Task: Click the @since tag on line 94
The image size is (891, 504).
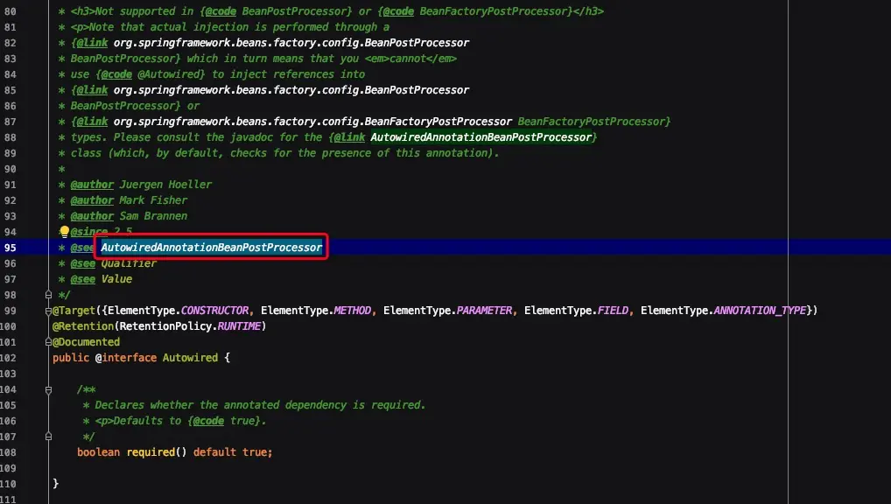Action: coord(89,231)
